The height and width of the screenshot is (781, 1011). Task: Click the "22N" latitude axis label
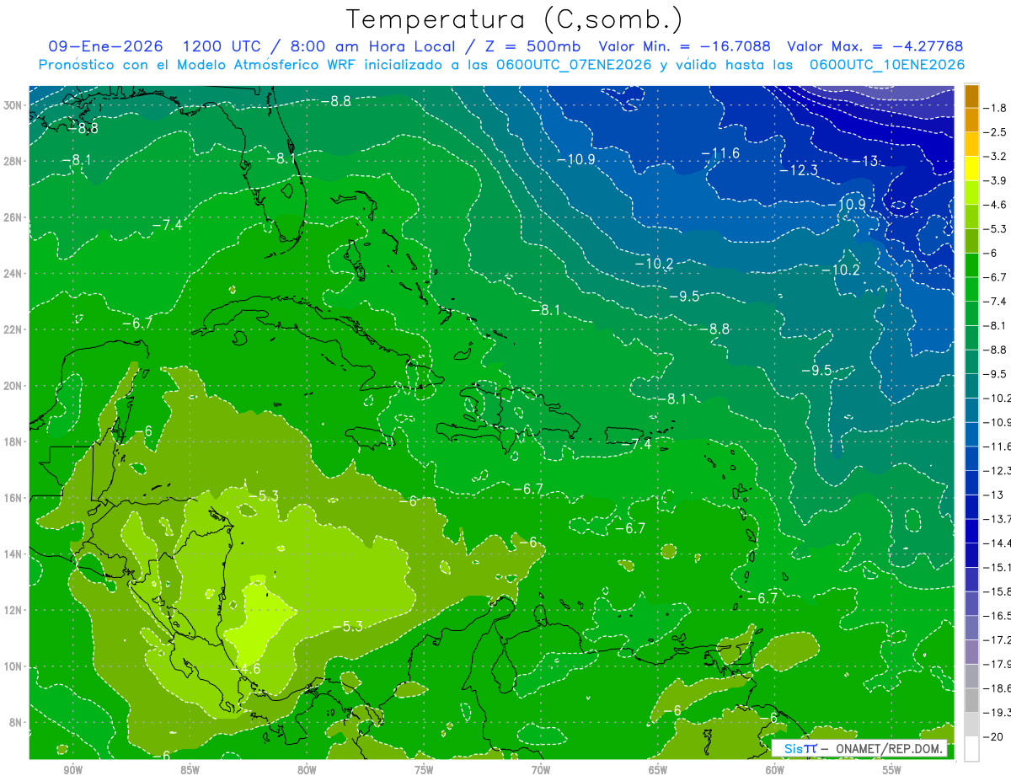[13, 329]
